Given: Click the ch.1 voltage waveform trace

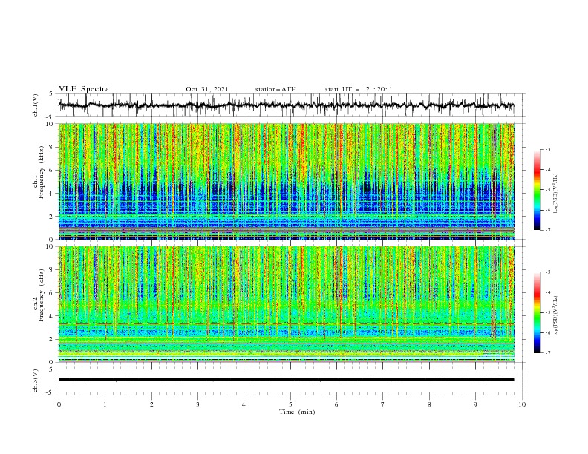Looking at the screenshot, I should tap(286, 105).
